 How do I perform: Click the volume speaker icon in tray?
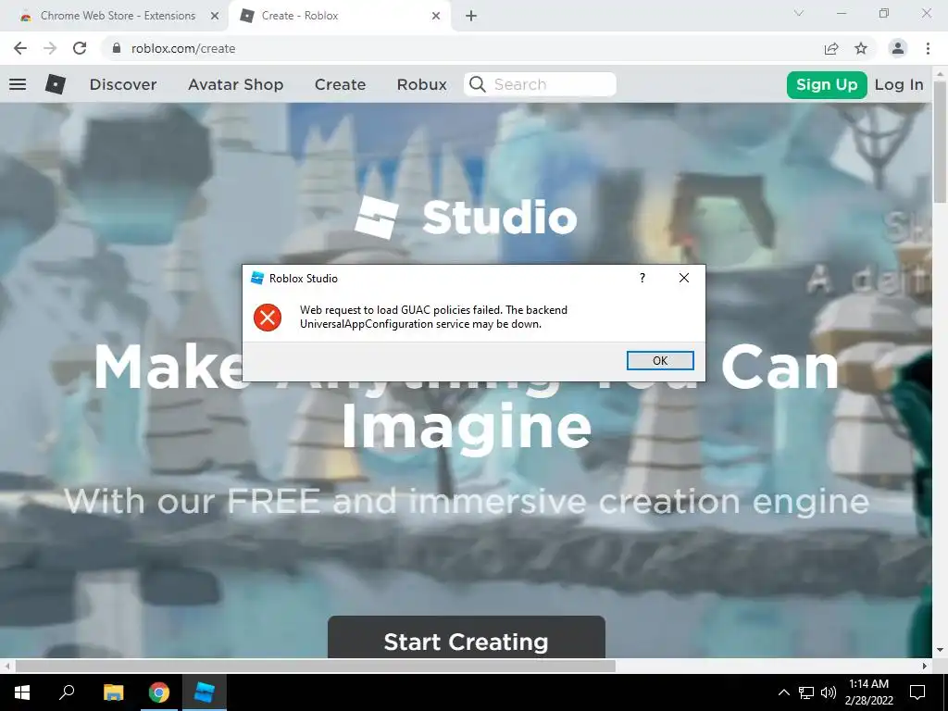[829, 692]
